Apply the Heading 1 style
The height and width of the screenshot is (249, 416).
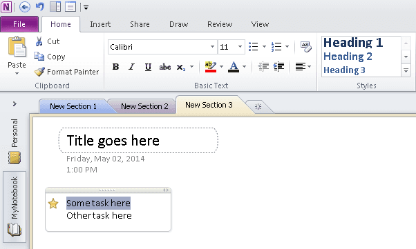[x=353, y=43]
